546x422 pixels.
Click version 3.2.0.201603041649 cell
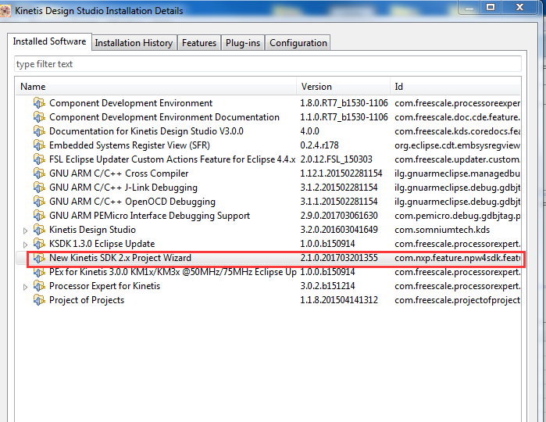tap(339, 230)
